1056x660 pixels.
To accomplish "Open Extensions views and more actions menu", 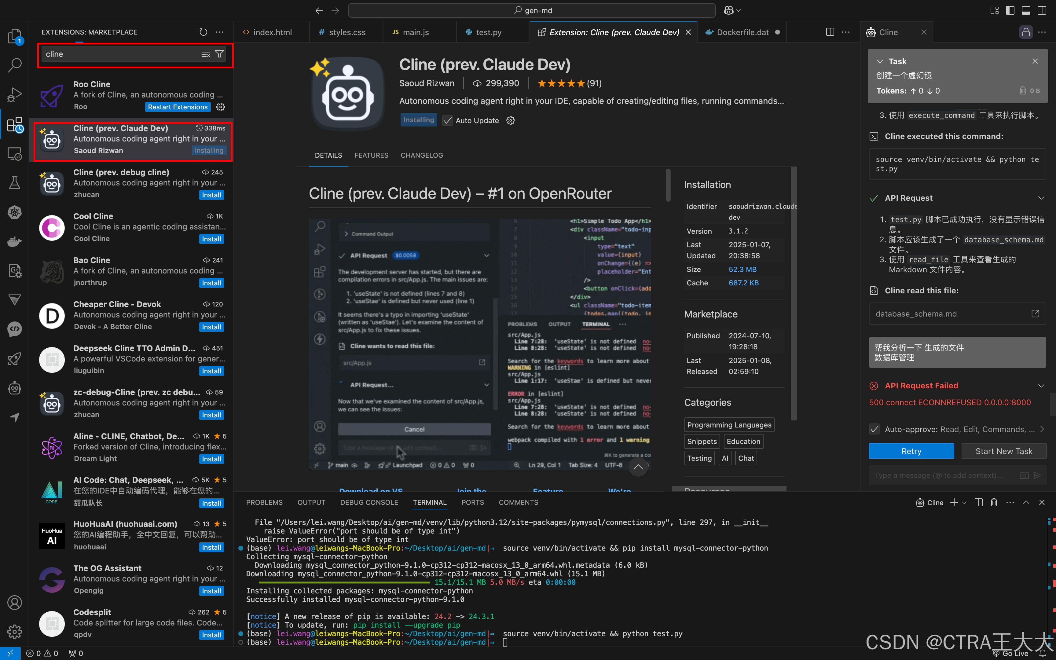I will [x=219, y=32].
